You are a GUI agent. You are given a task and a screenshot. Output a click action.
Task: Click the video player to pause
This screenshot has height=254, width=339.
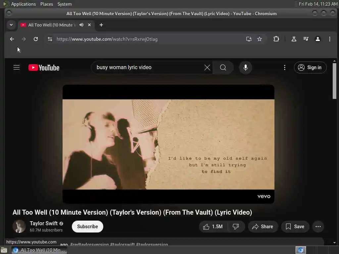(x=169, y=144)
